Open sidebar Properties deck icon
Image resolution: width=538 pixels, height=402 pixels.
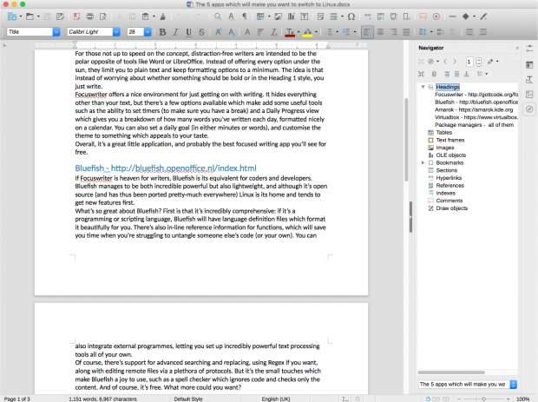coord(529,49)
